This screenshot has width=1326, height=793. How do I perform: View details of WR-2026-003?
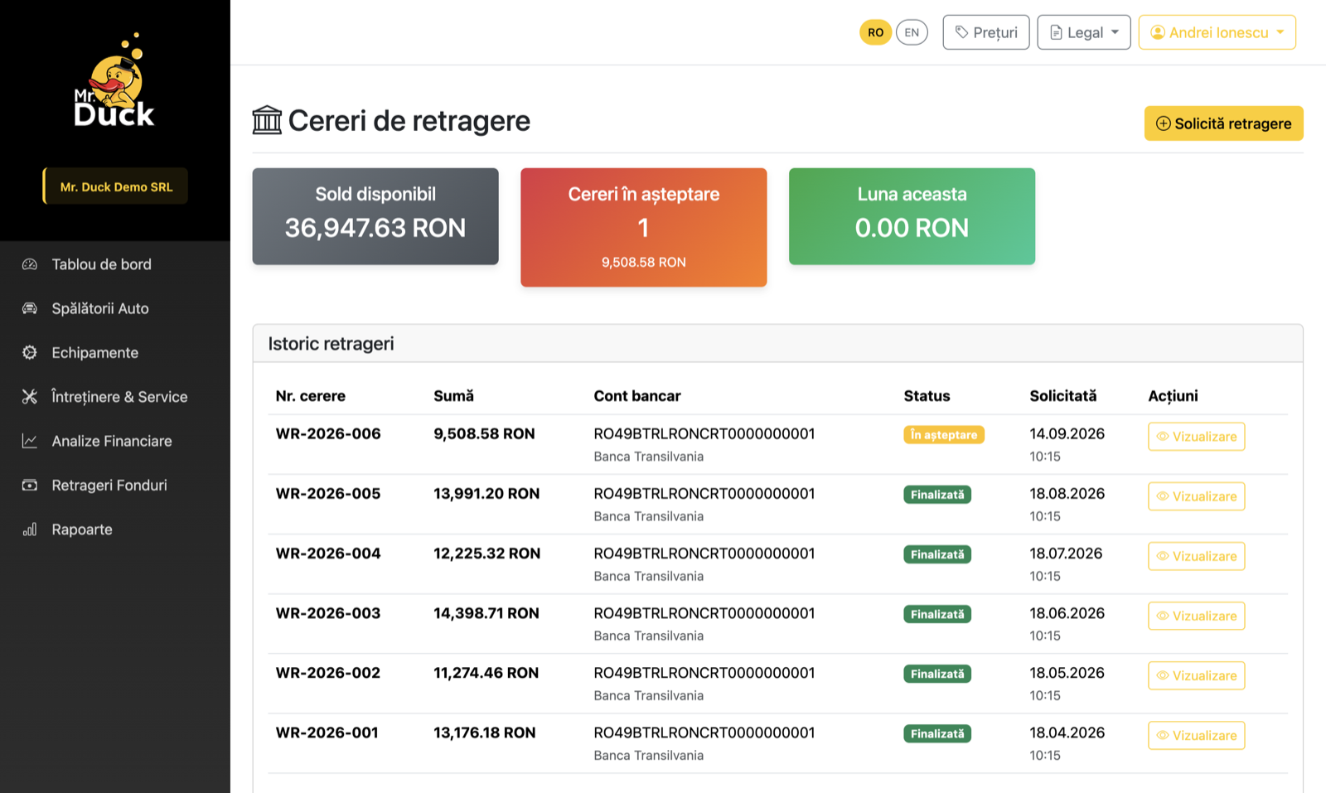[x=1196, y=616]
